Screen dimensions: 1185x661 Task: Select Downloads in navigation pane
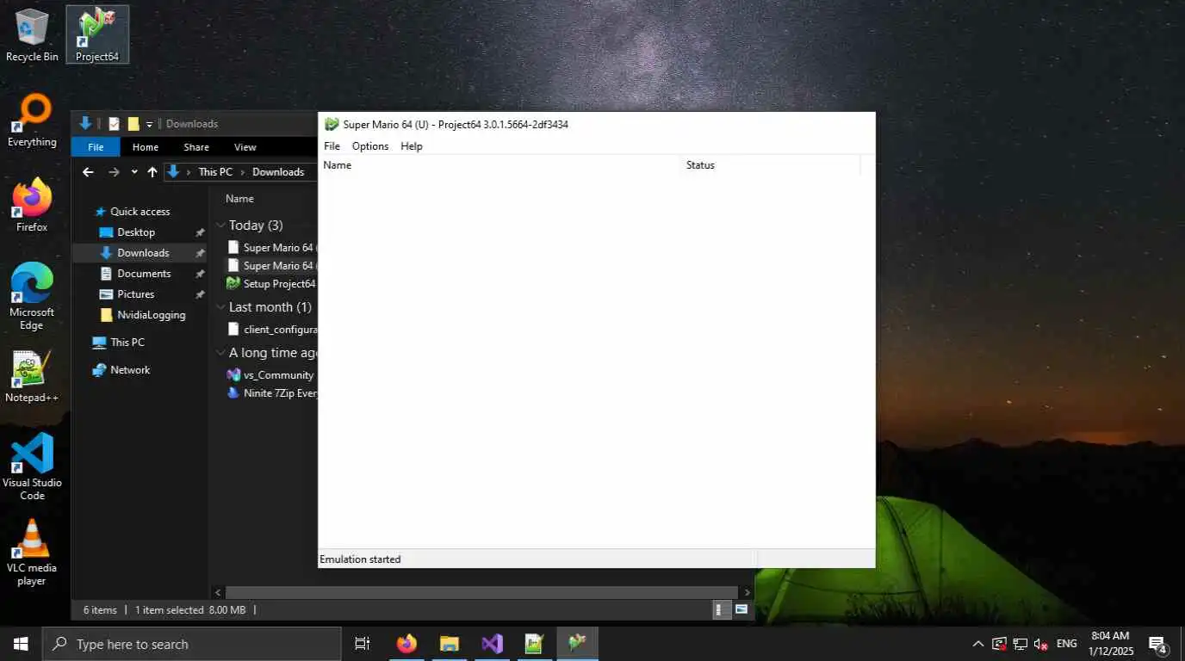tap(139, 253)
